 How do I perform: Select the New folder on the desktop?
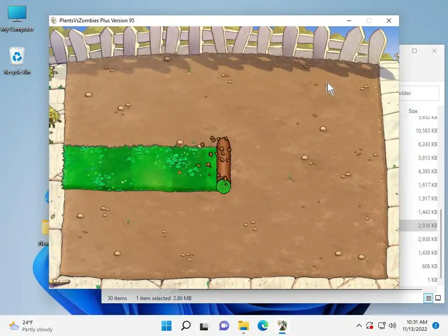click(x=44, y=233)
